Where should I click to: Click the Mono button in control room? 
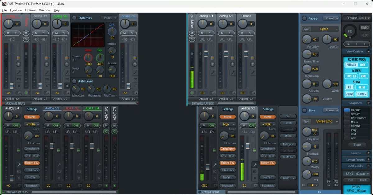pyautogui.click(x=288, y=136)
